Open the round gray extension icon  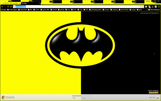[x=146, y=7]
